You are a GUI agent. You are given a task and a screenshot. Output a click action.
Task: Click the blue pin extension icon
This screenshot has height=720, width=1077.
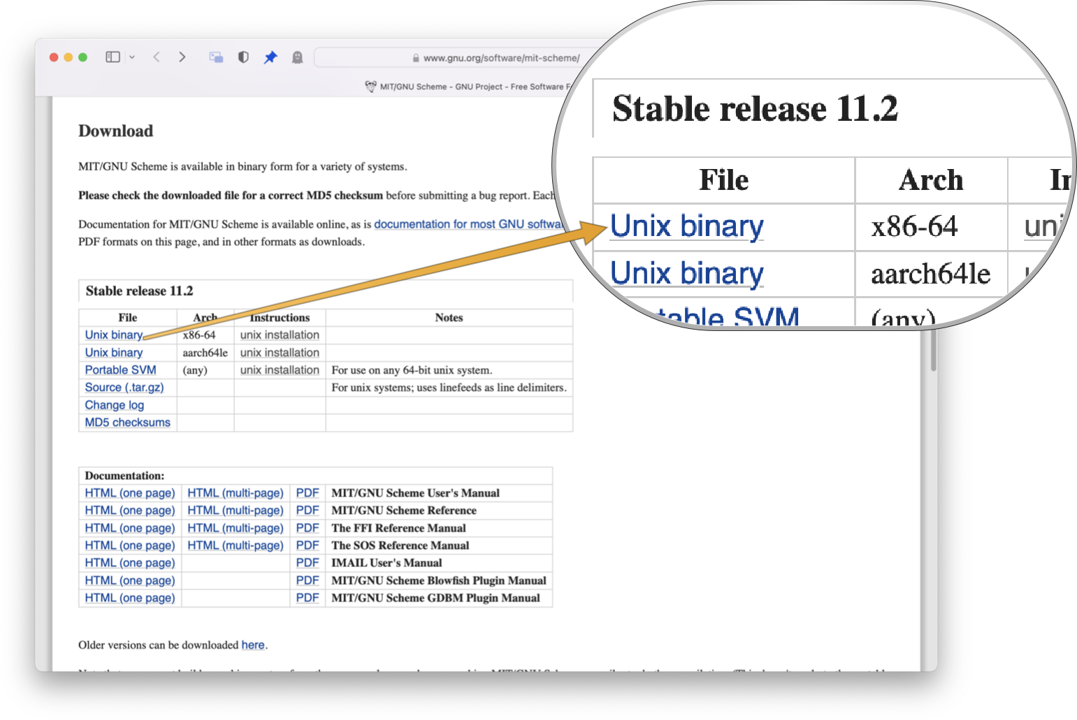(x=270, y=57)
